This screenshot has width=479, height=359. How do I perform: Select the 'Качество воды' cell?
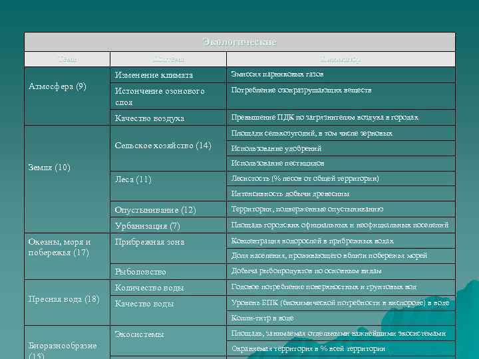(x=168, y=310)
